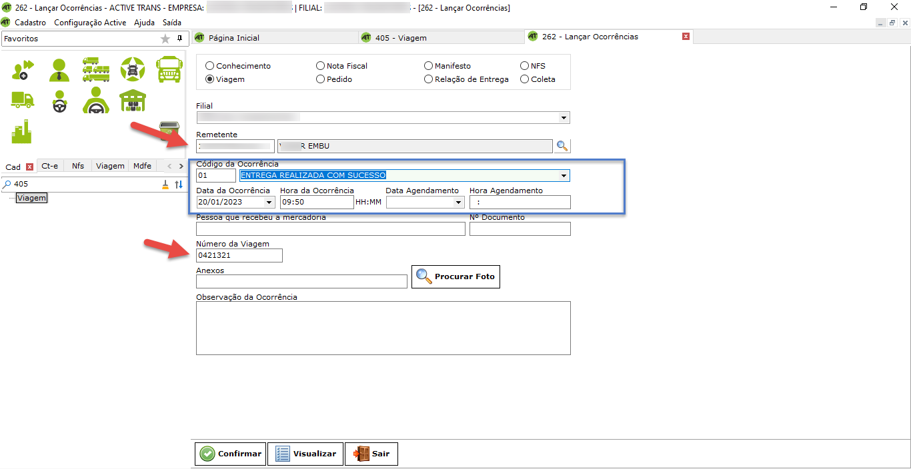The height and width of the screenshot is (469, 911).
Task: Open the side-view delivery truck favorite icon
Action: coord(23,100)
